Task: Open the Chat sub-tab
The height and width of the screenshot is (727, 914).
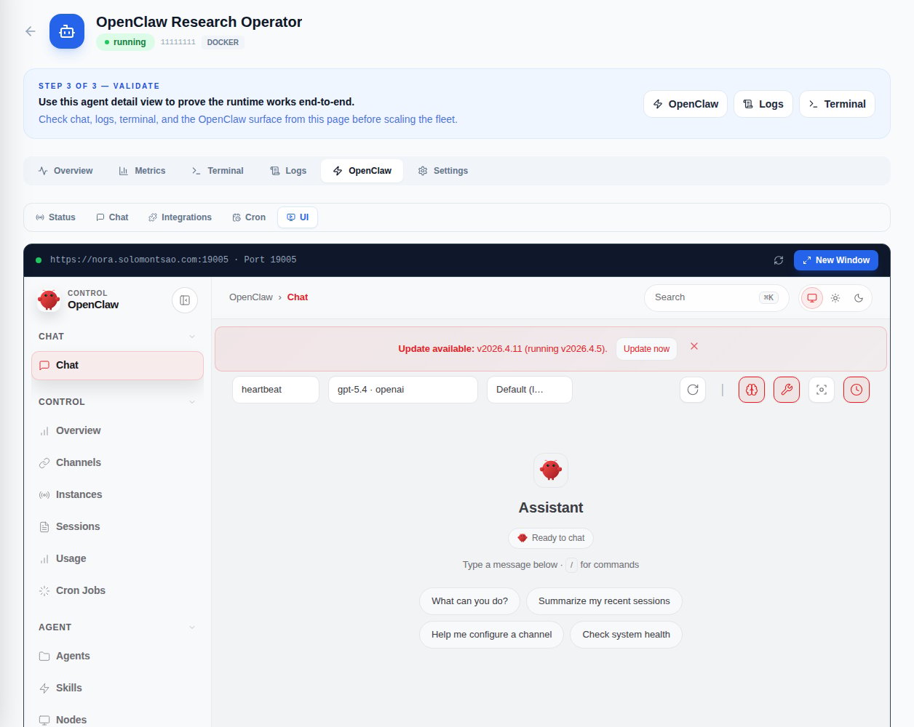Action: (112, 217)
